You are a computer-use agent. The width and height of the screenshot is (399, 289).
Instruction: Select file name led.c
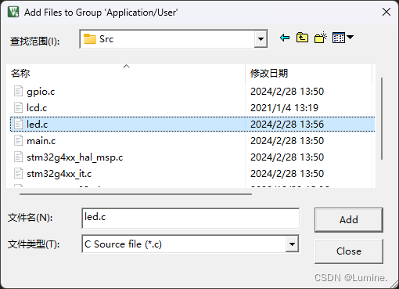click(37, 125)
